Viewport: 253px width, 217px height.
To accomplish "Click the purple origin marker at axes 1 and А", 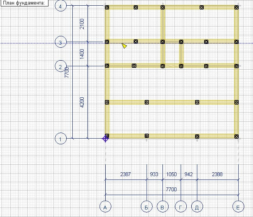I will tap(105, 139).
